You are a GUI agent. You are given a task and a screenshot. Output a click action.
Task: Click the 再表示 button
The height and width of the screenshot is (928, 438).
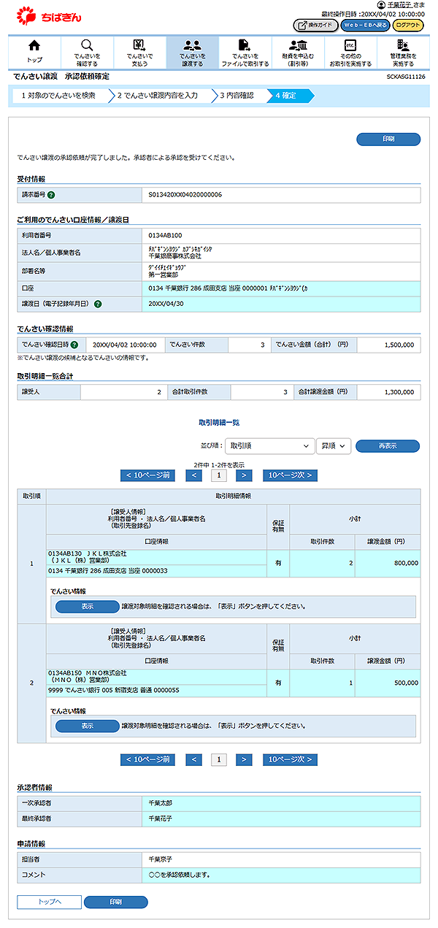coord(388,446)
